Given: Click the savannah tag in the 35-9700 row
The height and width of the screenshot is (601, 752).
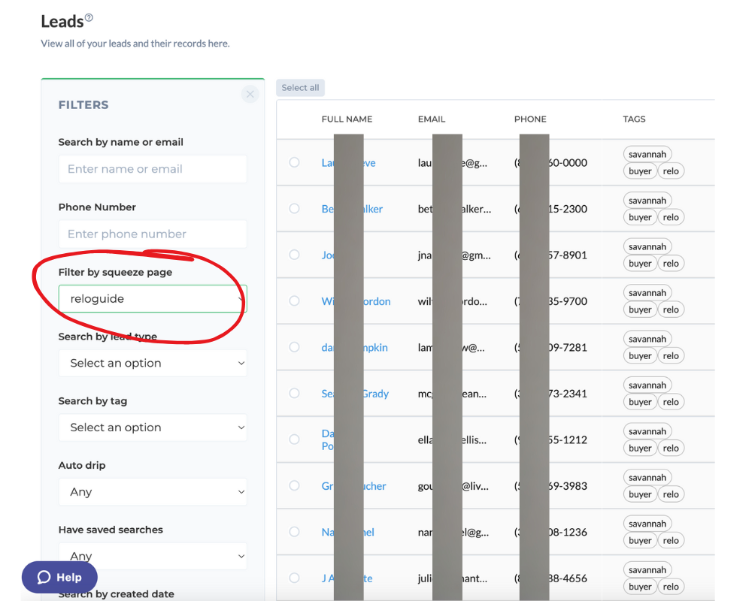Looking at the screenshot, I should 647,293.
